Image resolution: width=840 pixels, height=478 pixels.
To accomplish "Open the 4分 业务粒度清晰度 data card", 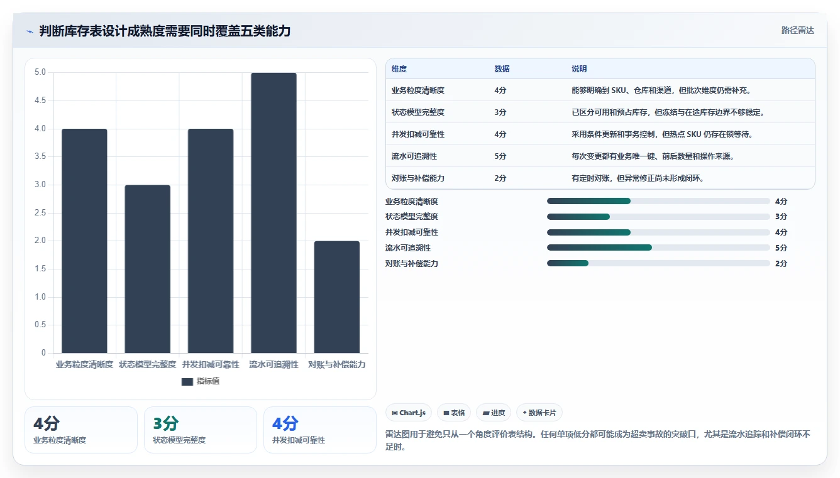I will pos(81,430).
